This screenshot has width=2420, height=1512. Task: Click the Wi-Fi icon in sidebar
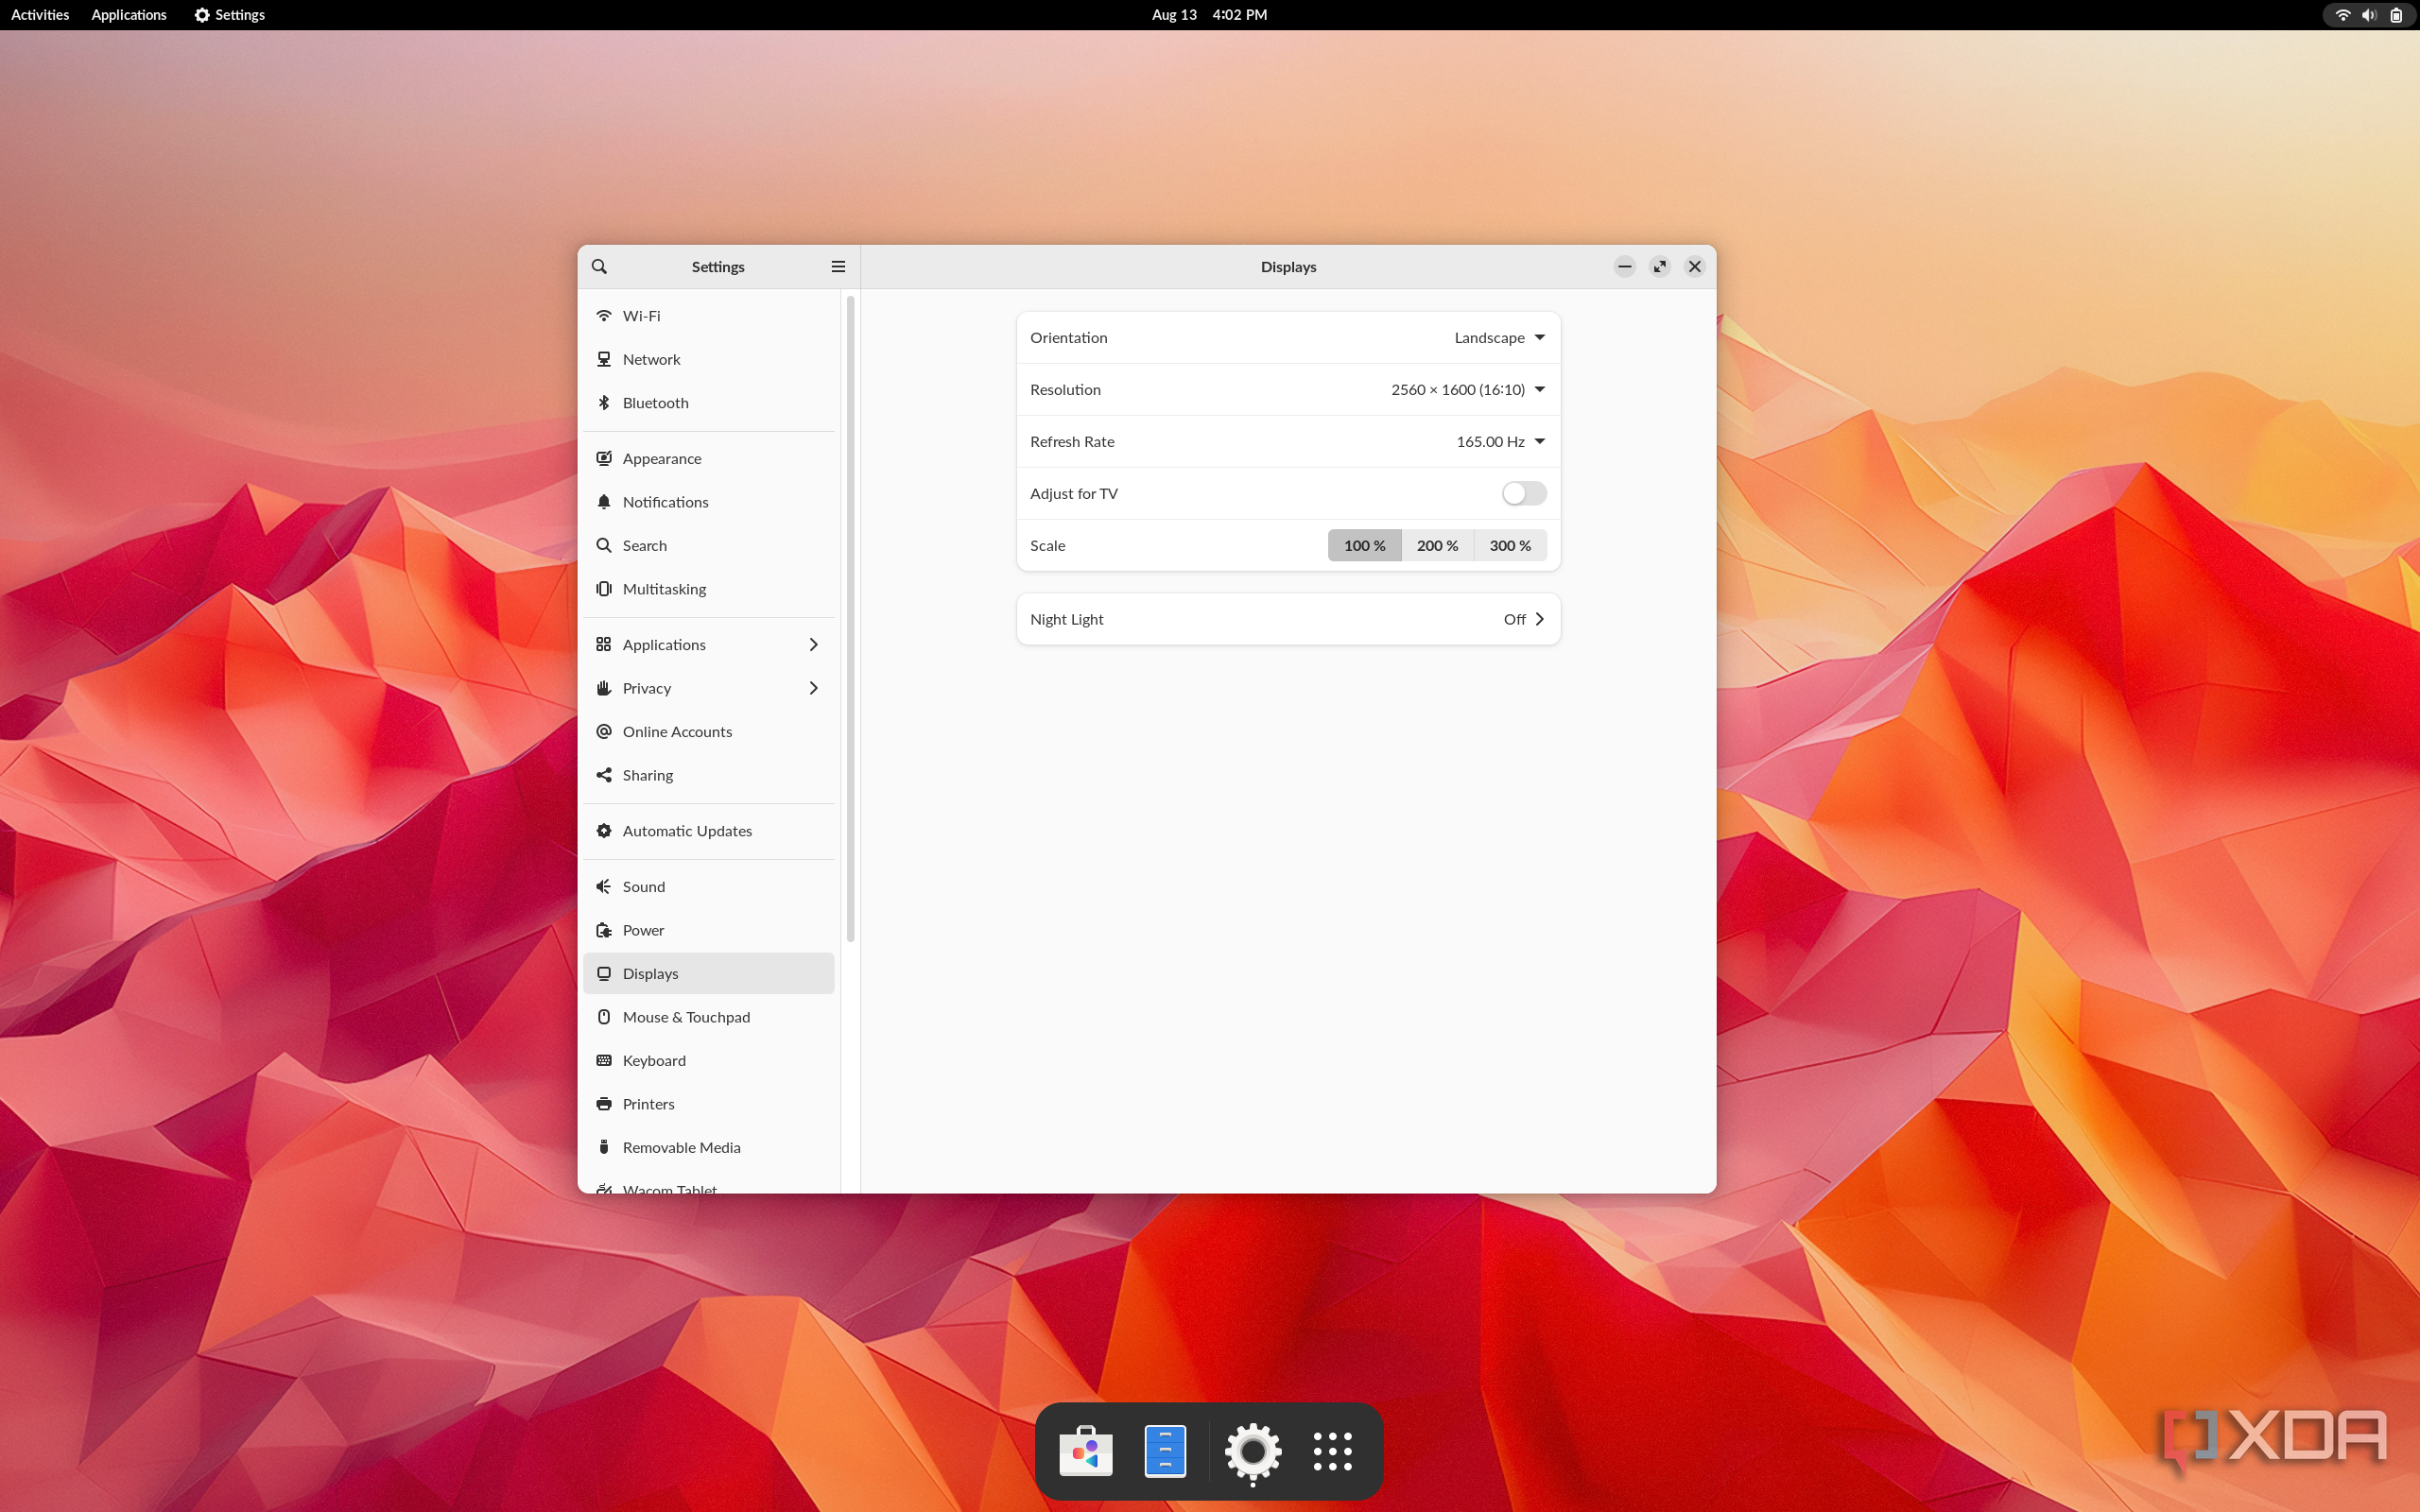click(x=604, y=315)
